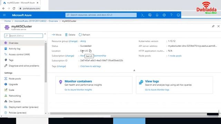Click the Kubernetes service icon beside myAKSCluster
221x124 pixels.
tap(7, 27)
